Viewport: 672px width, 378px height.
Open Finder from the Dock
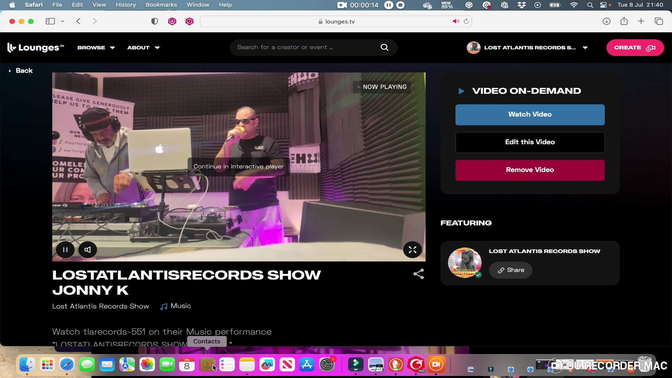click(27, 365)
